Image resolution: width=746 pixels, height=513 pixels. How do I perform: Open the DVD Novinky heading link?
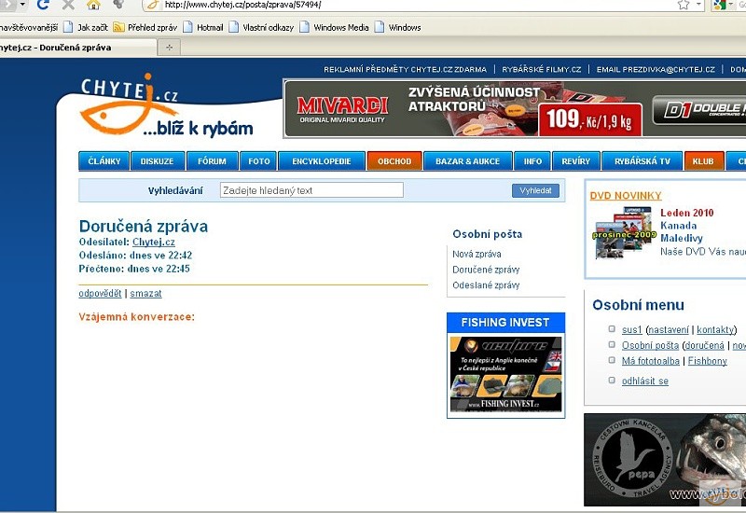point(626,196)
